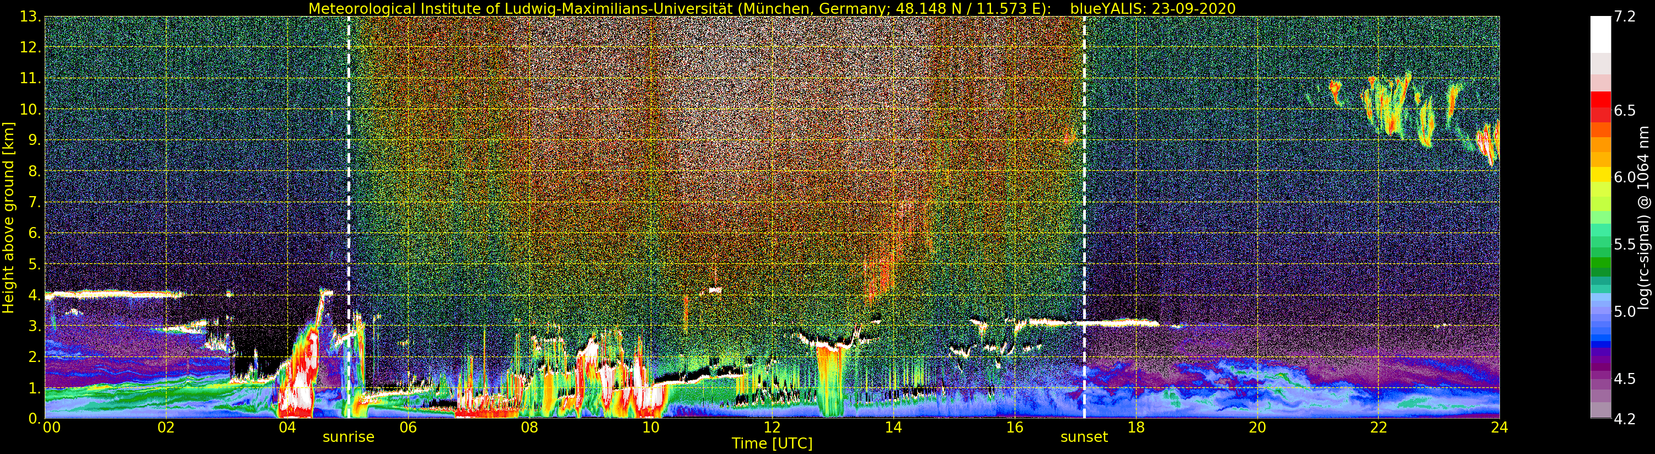Click the '02' time tick label
1655x454 pixels.
[x=166, y=428]
